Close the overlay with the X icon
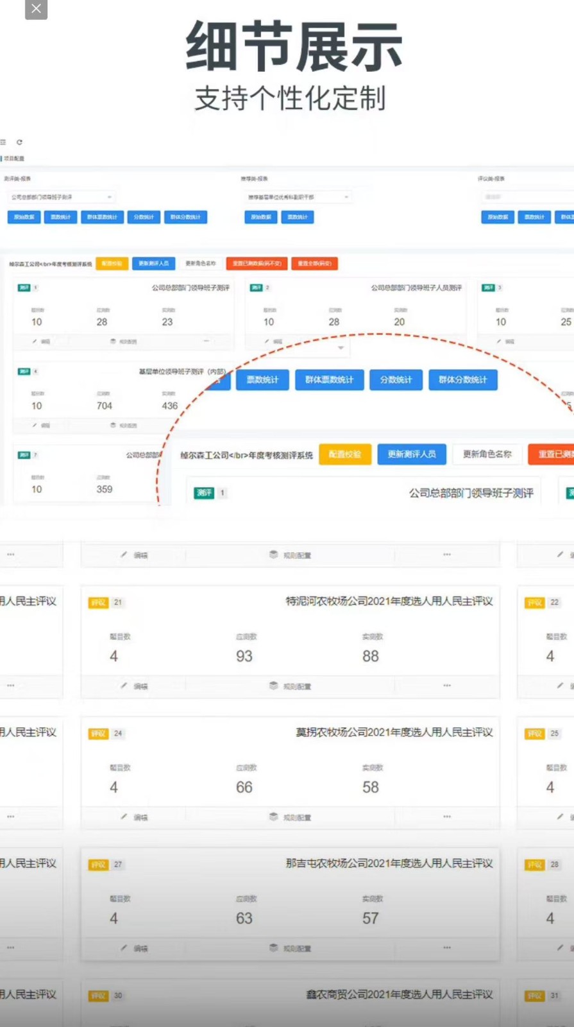The image size is (574, 1027). (36, 9)
